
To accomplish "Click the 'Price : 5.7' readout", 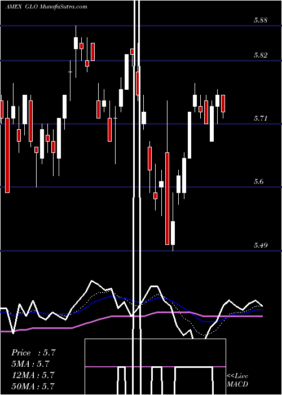I will tap(33, 353).
